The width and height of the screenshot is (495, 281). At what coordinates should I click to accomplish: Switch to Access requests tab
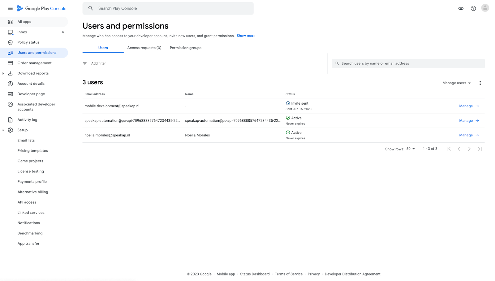144,48
